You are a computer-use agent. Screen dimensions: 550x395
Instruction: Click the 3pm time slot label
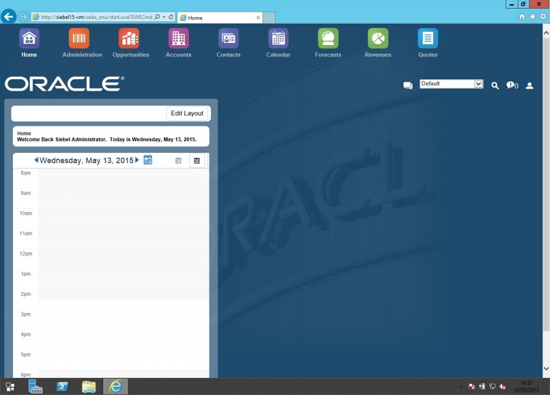(26, 314)
